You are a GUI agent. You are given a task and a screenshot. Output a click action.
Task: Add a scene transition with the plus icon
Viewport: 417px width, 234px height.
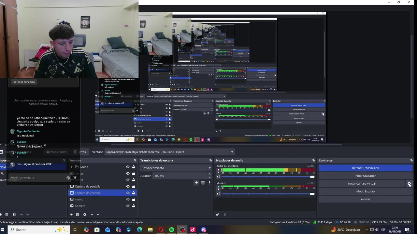coord(196,183)
